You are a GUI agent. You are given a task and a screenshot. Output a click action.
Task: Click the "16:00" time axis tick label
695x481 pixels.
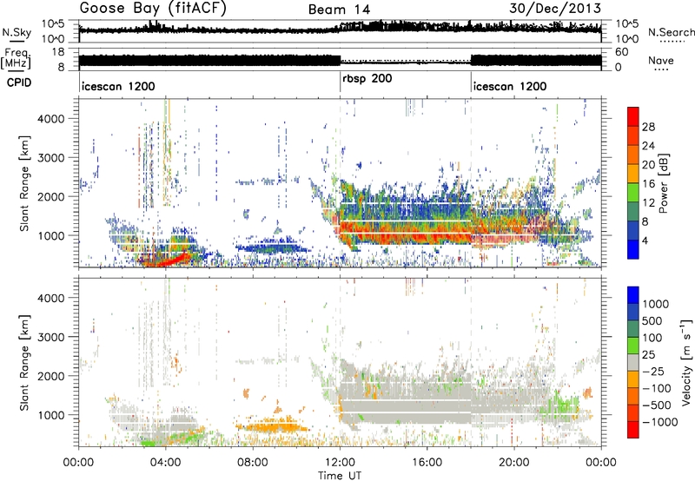pos(427,463)
